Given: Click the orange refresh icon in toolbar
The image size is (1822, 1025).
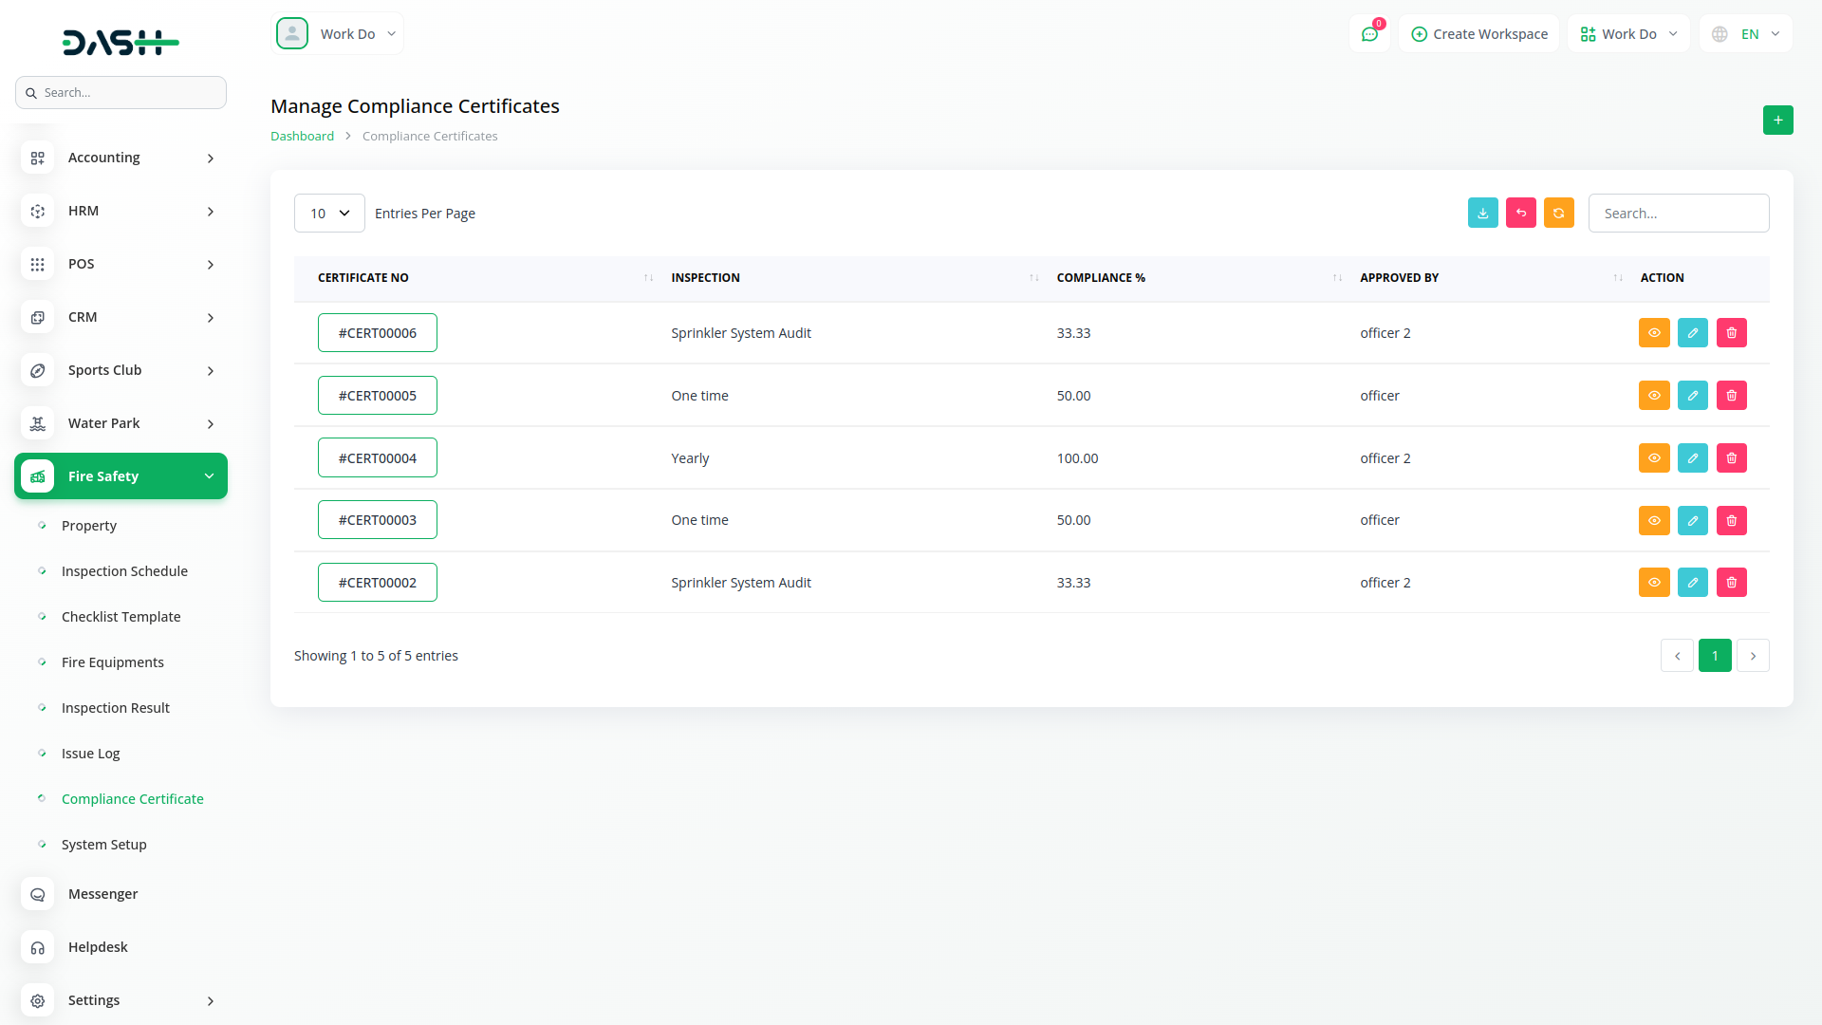Looking at the screenshot, I should (1558, 213).
